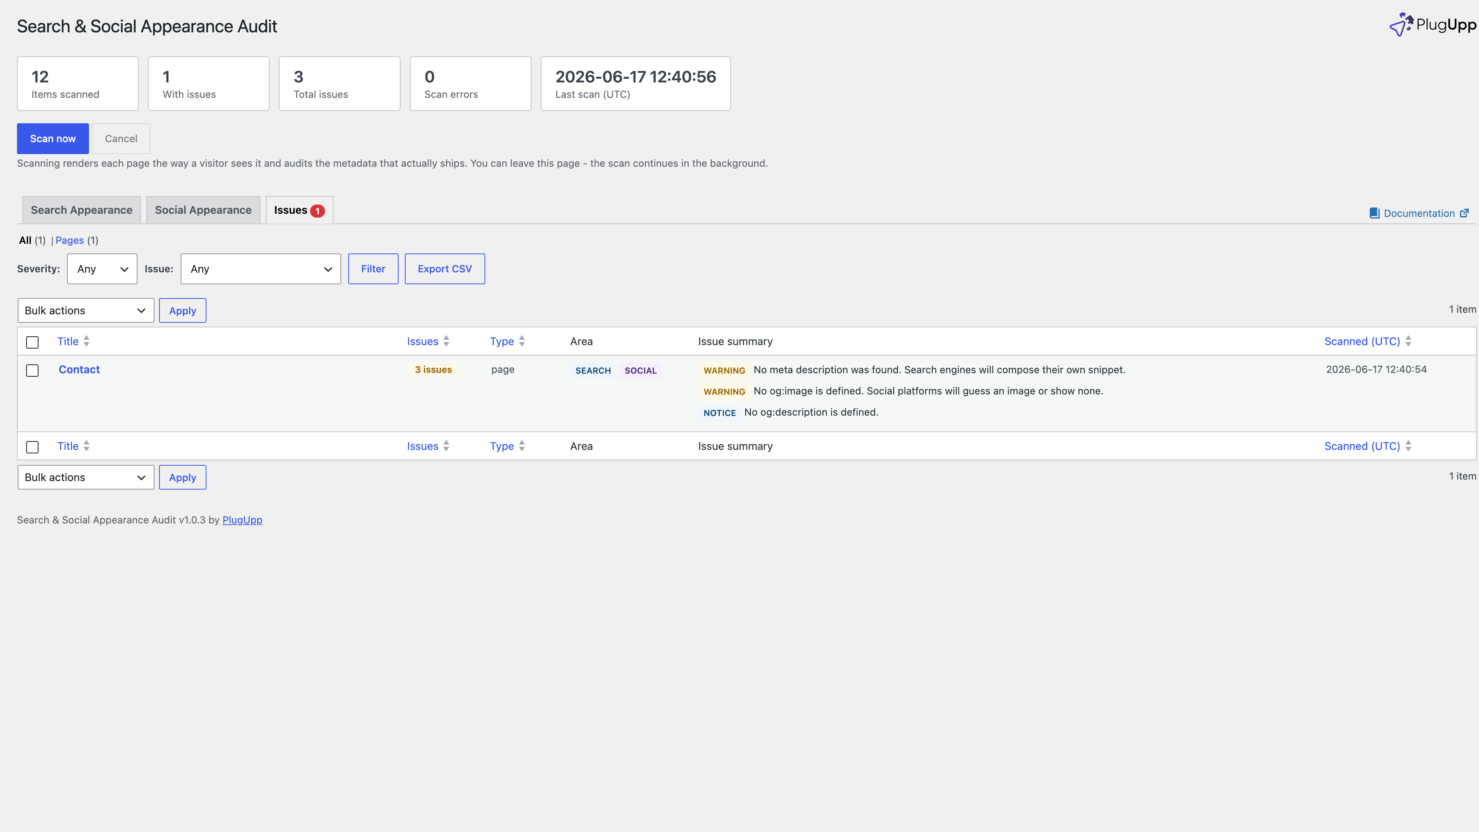Select the Issues tab
Screen dimensions: 1479x832
(x=299, y=210)
